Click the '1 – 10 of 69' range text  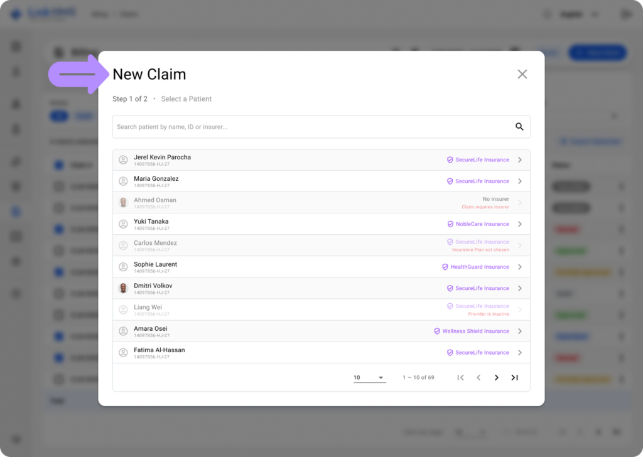418,377
